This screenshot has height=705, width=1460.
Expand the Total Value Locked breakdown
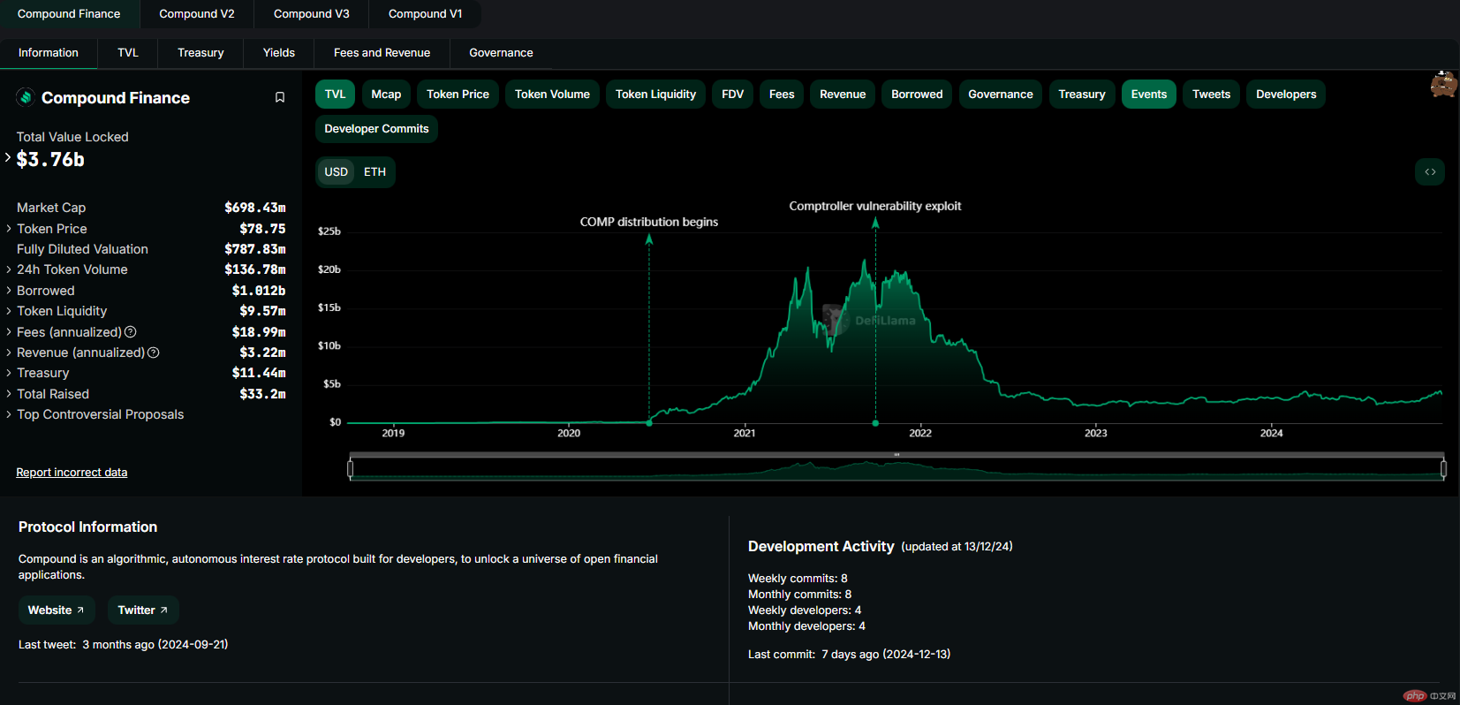(x=9, y=158)
